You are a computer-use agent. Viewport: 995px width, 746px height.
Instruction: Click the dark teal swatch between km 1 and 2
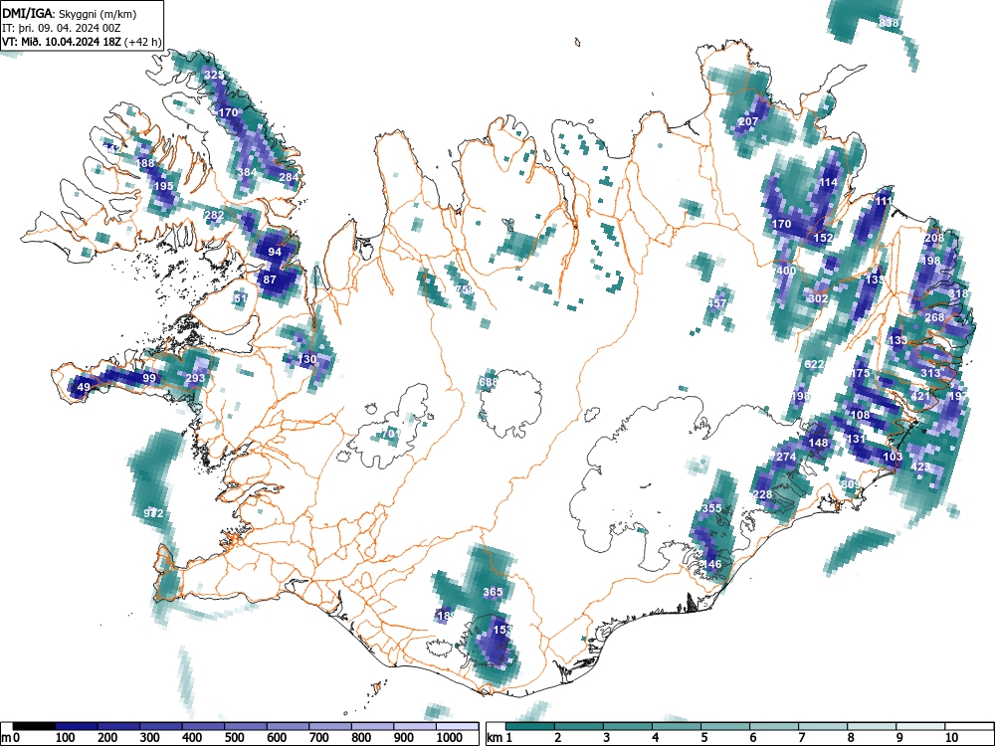530,726
